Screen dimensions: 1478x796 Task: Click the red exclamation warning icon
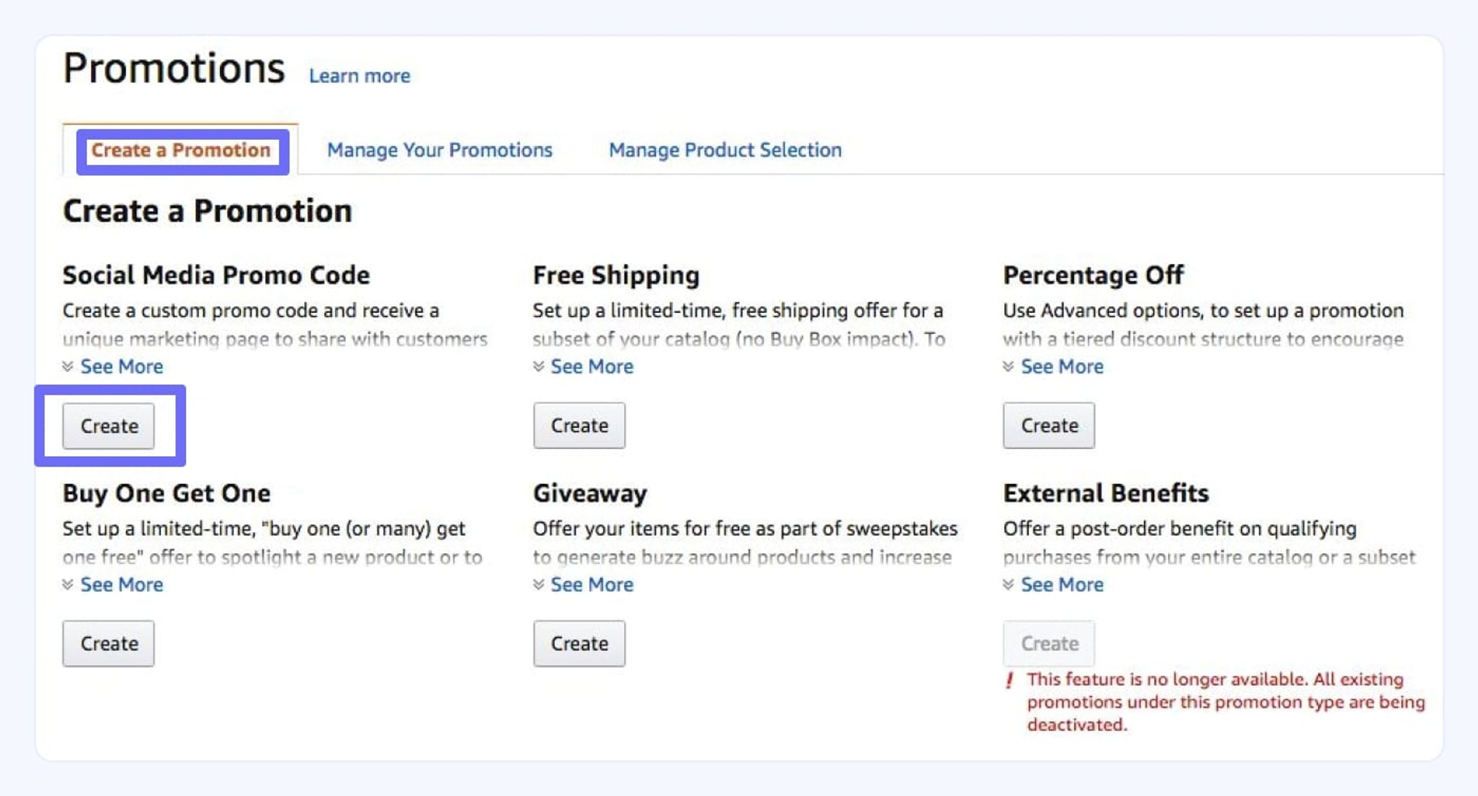click(1009, 680)
